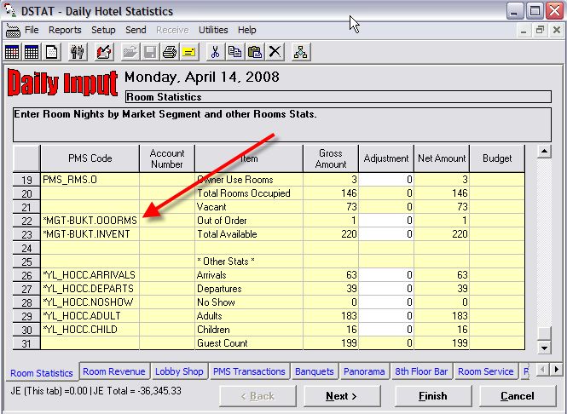Image resolution: width=567 pixels, height=414 pixels.
Task: Select row header 26
Action: 26,275
